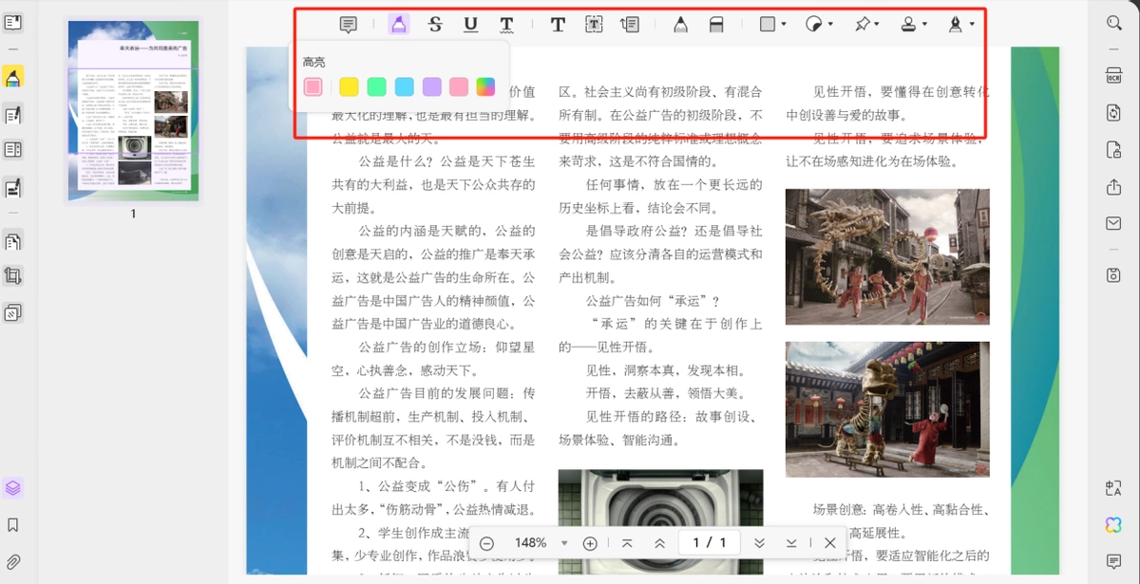The image size is (1140, 584).
Task: Select the text comment (T) tool
Action: 558,25
